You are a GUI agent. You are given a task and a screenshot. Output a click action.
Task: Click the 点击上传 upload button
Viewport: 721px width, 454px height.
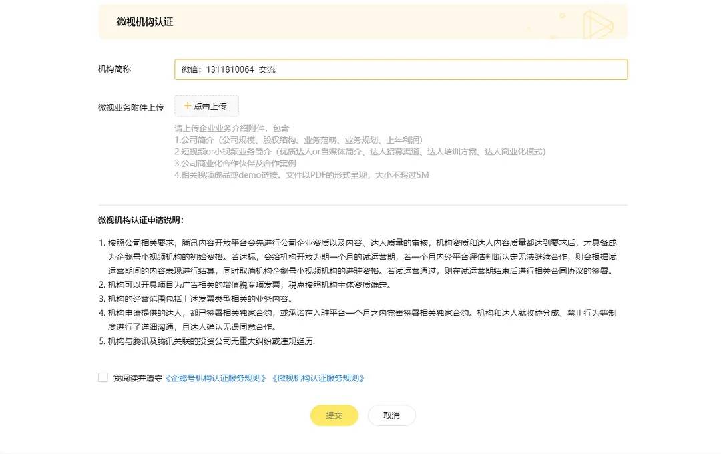tap(206, 106)
